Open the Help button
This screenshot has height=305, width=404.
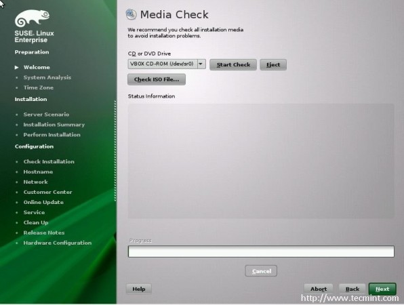click(139, 289)
